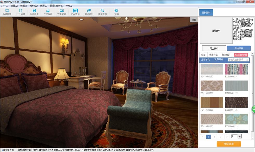Screen dimensions: 255x152
Task: Pick fabric thumbnail FD110601123
Action: (212, 102)
